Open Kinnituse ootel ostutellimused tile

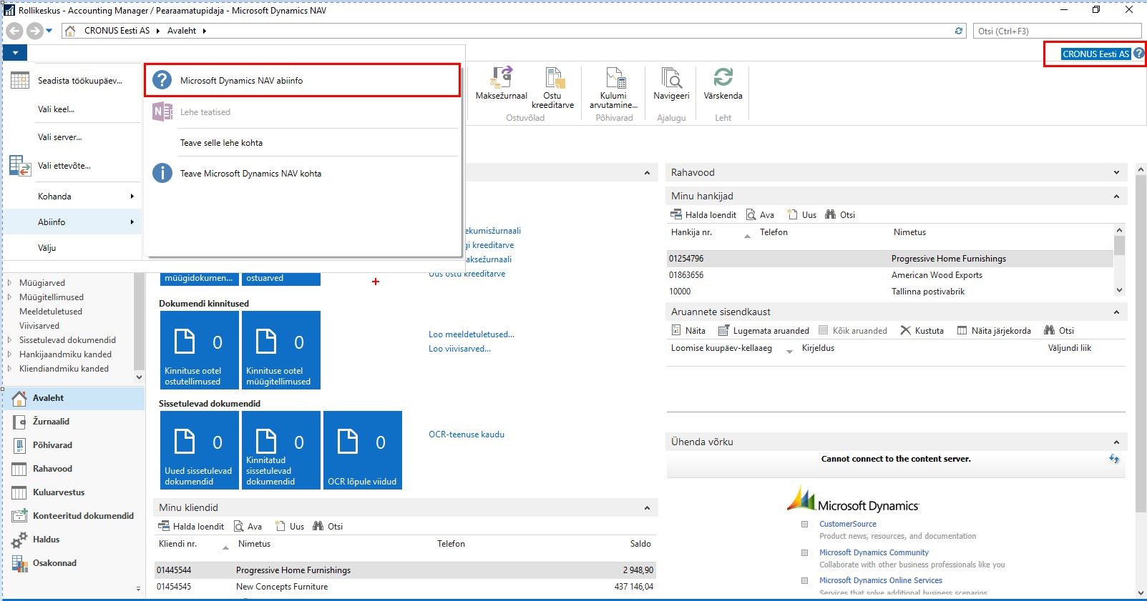pos(200,350)
